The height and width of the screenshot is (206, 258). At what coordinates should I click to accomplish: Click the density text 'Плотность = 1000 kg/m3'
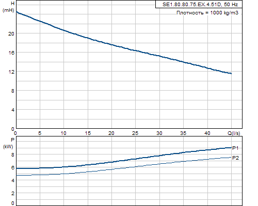(x=207, y=13)
